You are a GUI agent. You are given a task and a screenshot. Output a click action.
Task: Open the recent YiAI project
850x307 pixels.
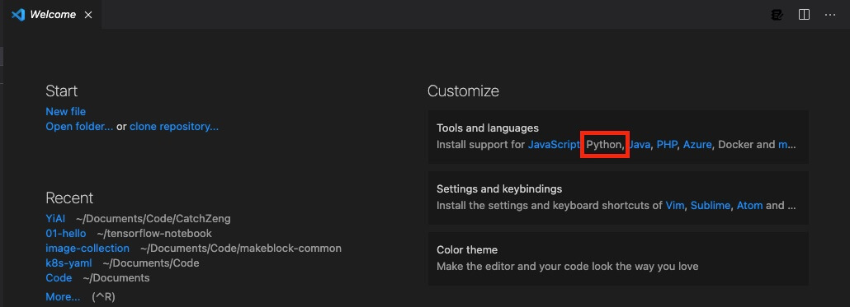pyautogui.click(x=55, y=219)
